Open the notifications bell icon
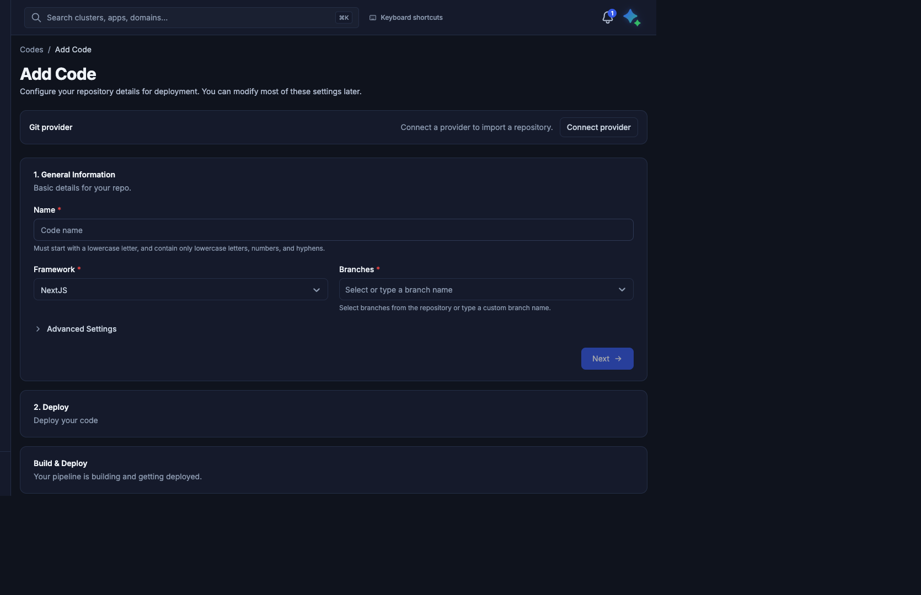The height and width of the screenshot is (595, 921). point(607,18)
